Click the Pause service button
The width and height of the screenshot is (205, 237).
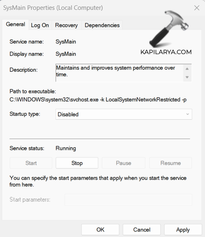[x=124, y=163]
